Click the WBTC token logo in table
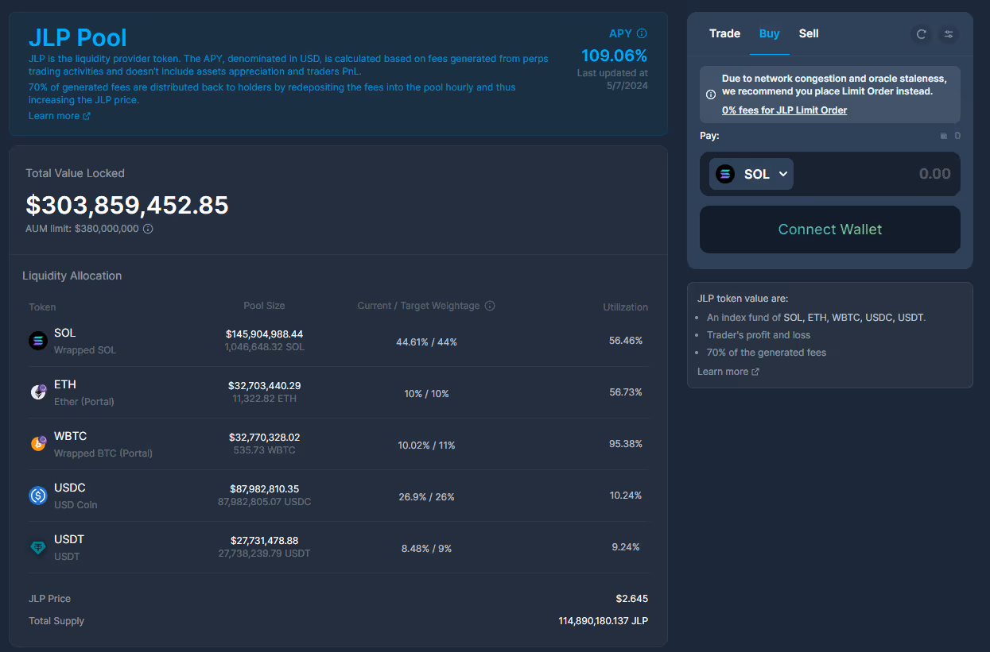This screenshot has height=652, width=990. (38, 444)
